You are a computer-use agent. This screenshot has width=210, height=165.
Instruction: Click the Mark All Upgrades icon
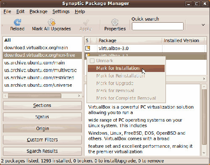(52, 22)
